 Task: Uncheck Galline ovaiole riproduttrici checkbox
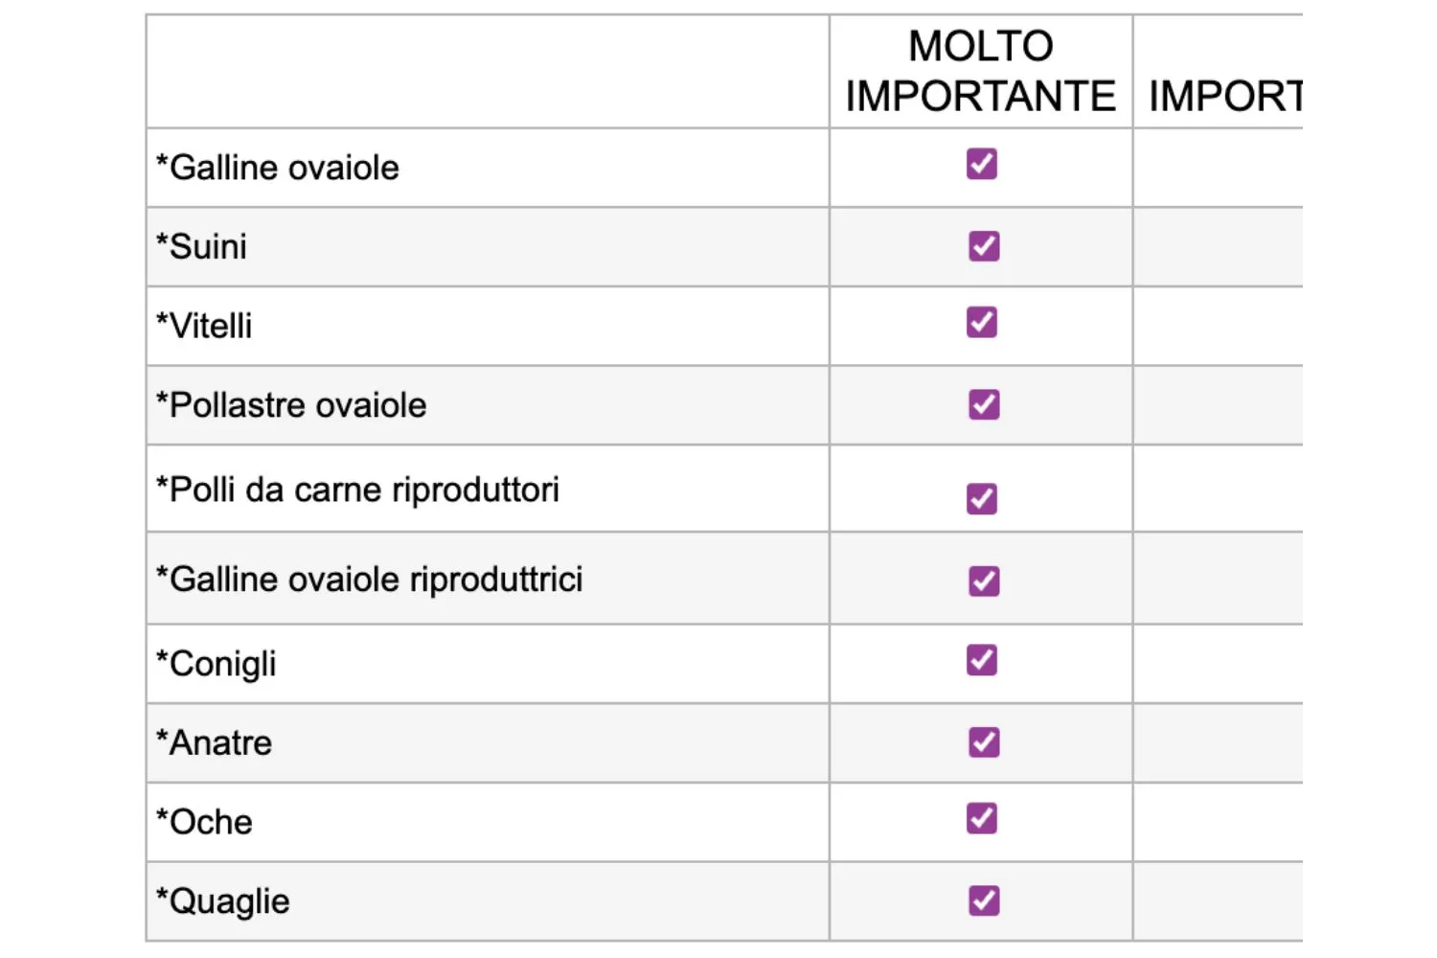(x=984, y=581)
